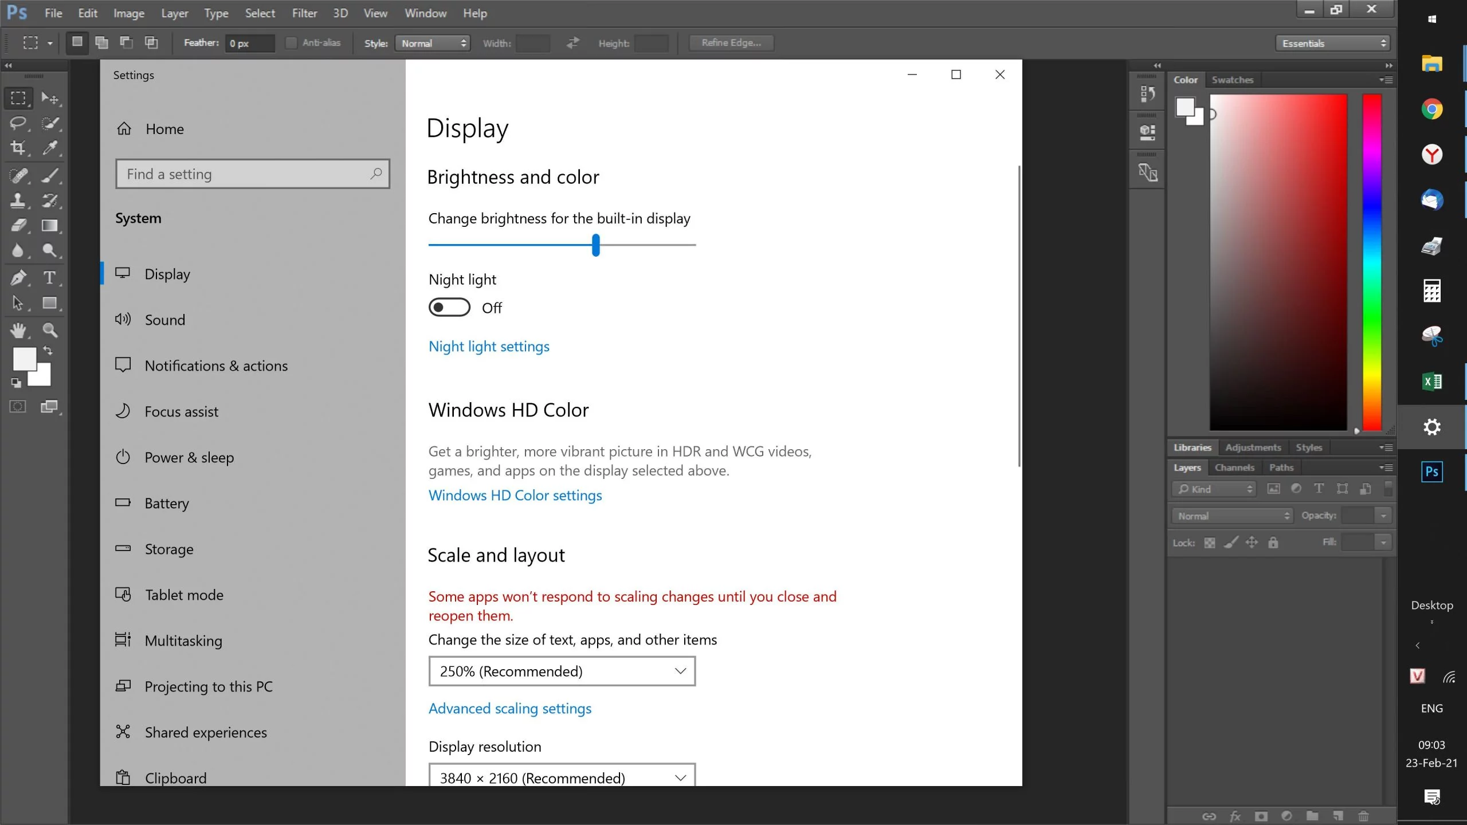The image size is (1467, 825).
Task: Open the 250% scaling dropdown
Action: (x=562, y=671)
